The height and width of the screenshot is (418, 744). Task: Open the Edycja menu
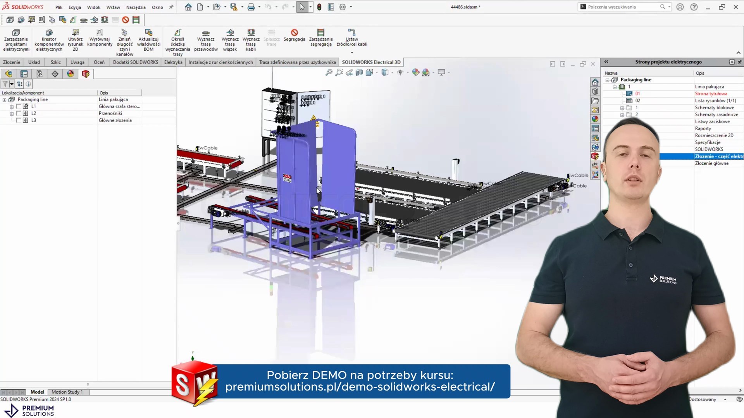75,7
